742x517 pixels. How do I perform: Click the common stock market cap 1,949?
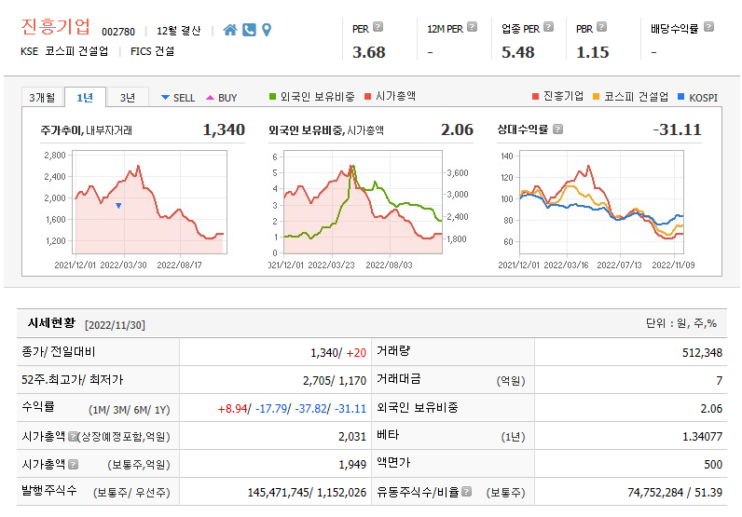click(352, 465)
